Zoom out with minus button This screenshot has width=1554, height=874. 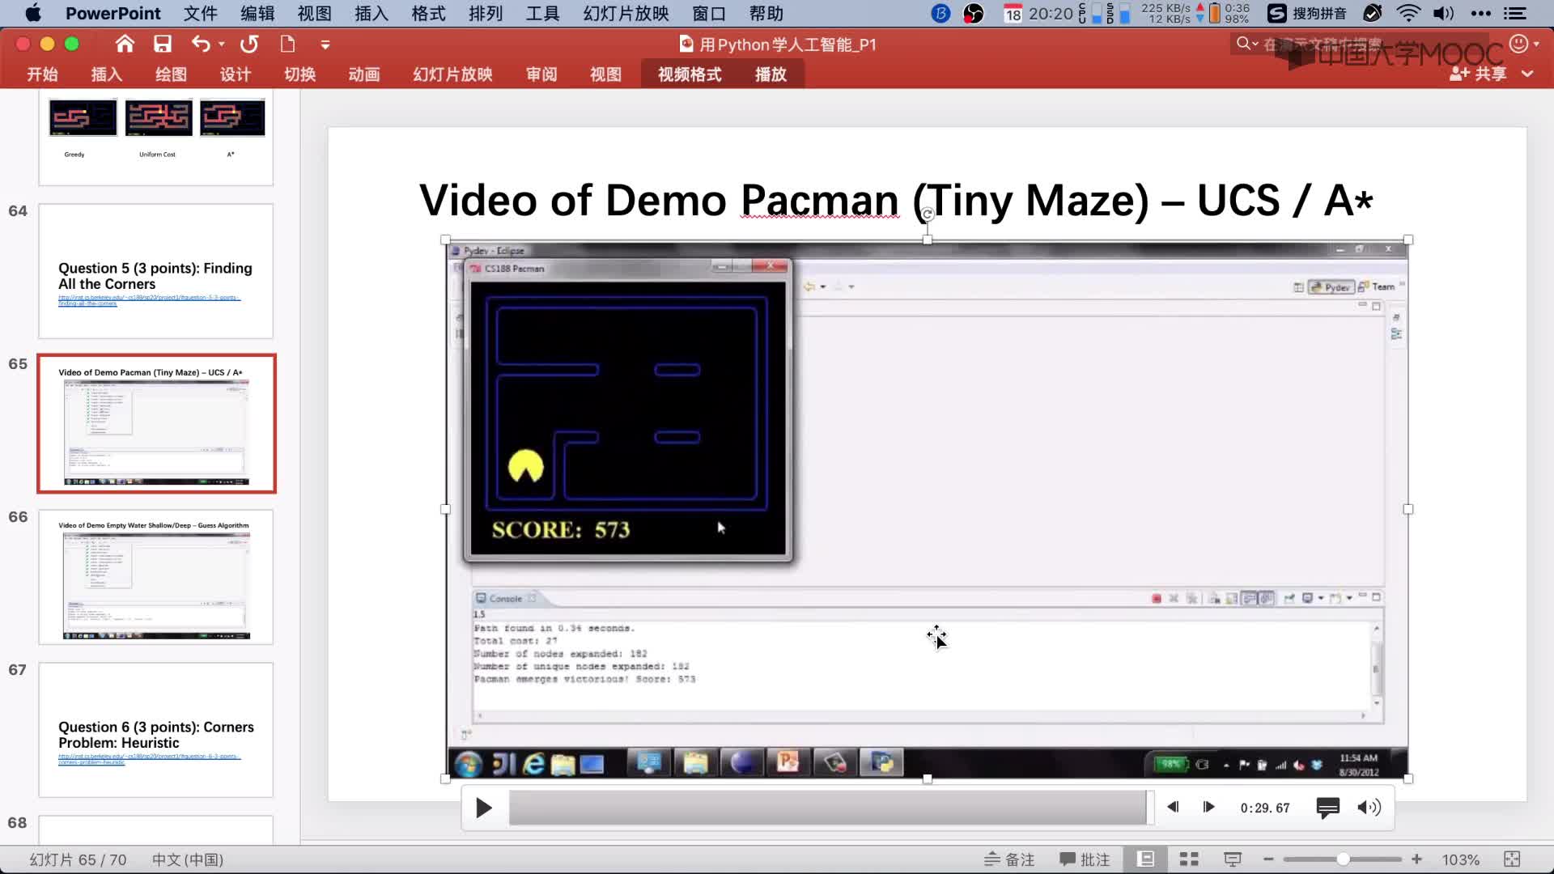point(1268,859)
